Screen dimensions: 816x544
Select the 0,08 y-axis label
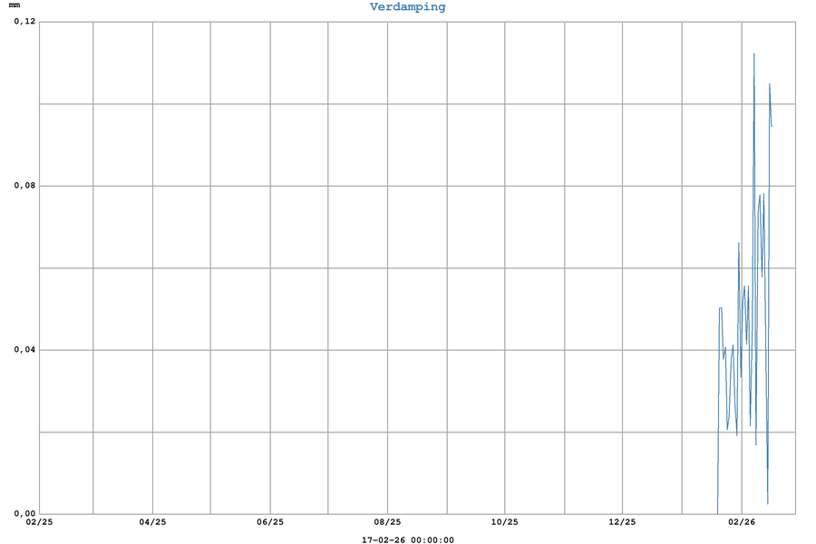coord(23,186)
